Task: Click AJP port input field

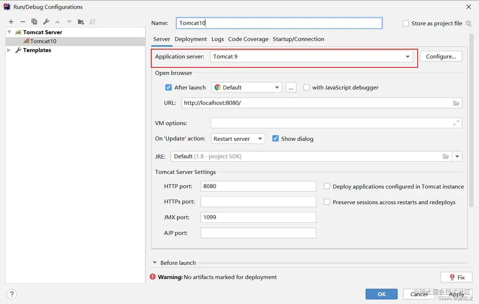Action: [x=259, y=233]
